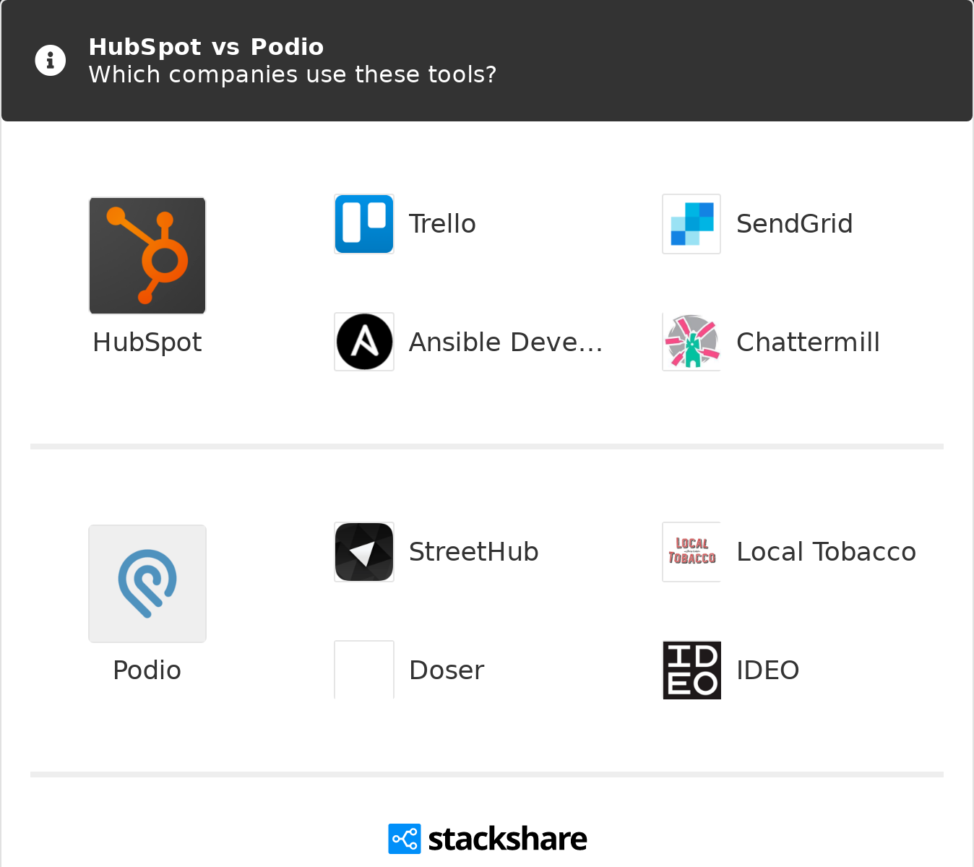
Task: Click the info icon in header
Action: (x=51, y=60)
